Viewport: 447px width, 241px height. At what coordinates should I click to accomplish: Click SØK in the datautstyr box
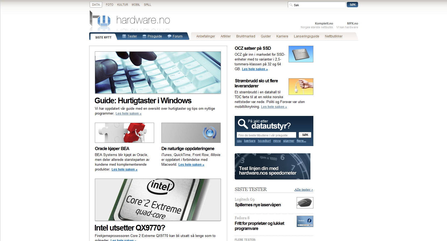point(305,135)
